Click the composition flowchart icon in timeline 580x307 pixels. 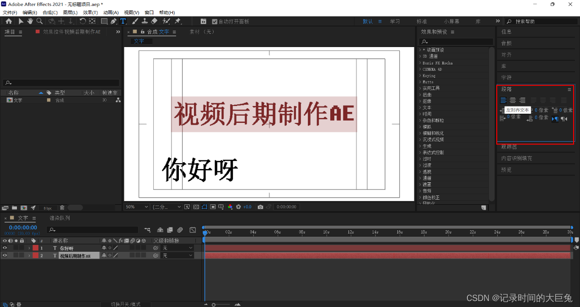(x=147, y=230)
